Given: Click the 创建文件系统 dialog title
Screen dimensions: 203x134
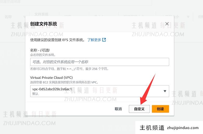Looking at the screenshot, I should pyautogui.click(x=43, y=24).
